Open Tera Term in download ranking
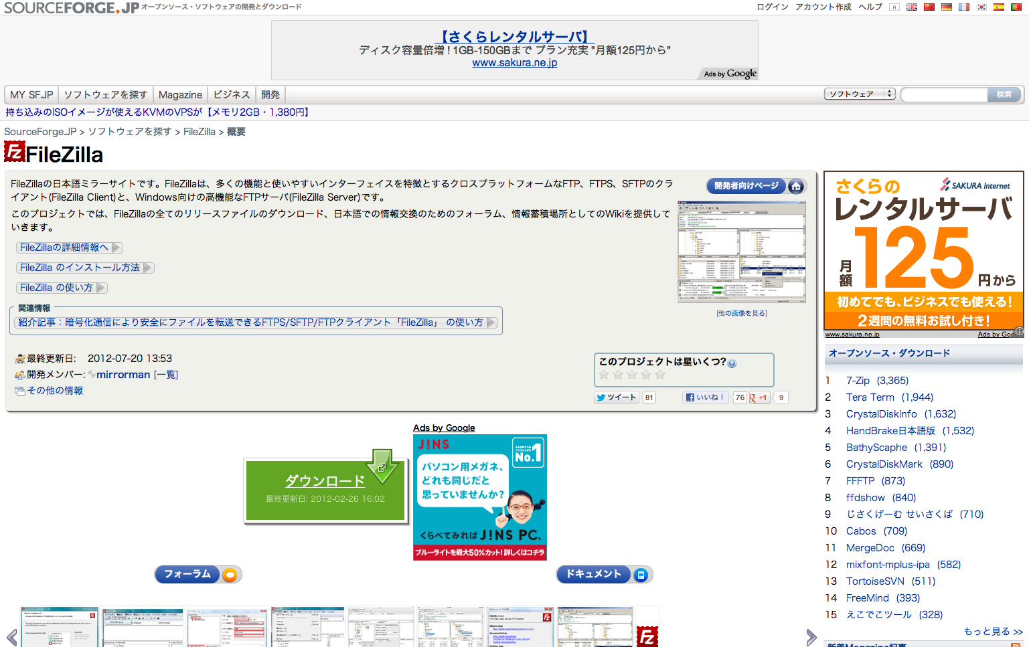Viewport: 1029px width, 647px height. 870,397
